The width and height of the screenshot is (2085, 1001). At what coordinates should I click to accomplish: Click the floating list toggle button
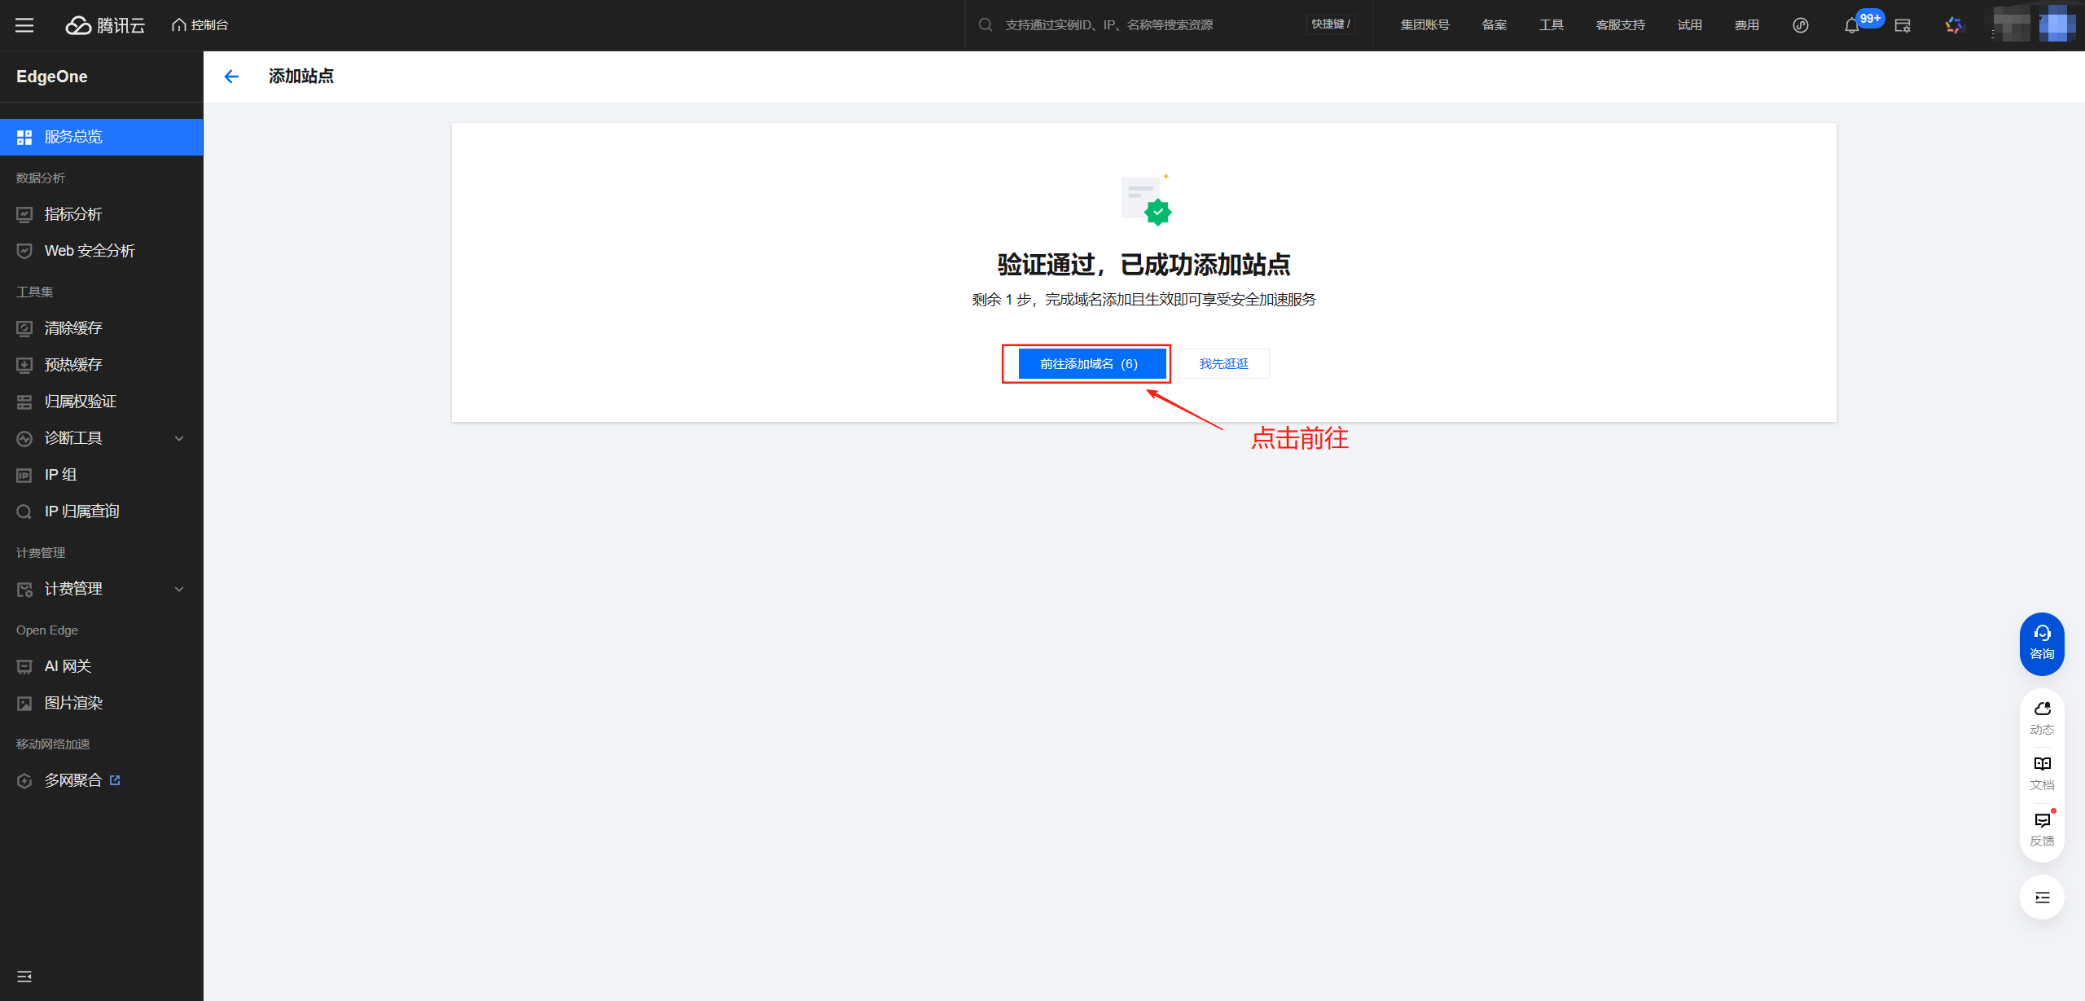2041,897
